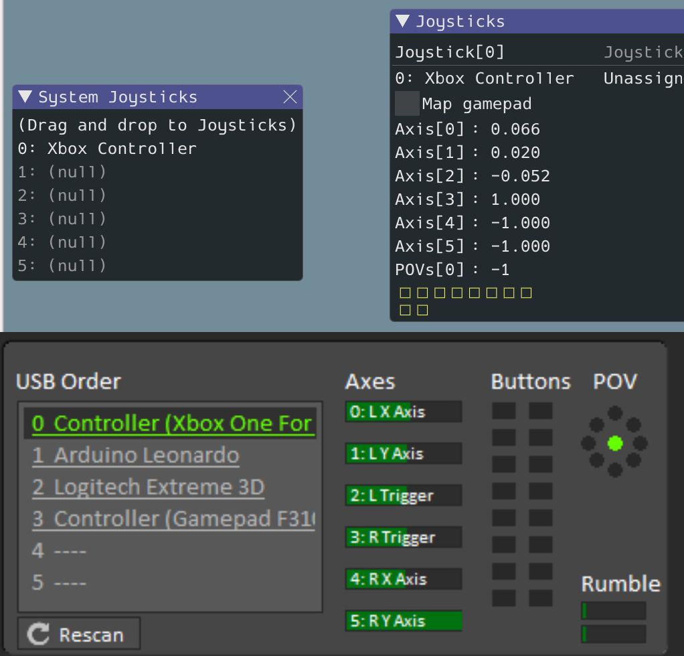The height and width of the screenshot is (656, 684).
Task: Click the 3: R Trigger axis indicator
Action: (403, 537)
